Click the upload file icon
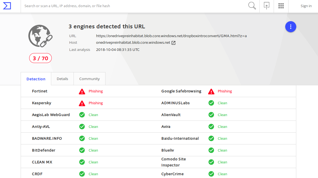 click(267, 6)
